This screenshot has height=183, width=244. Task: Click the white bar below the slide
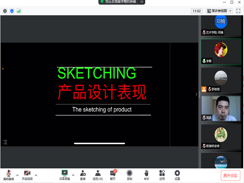click(100, 144)
